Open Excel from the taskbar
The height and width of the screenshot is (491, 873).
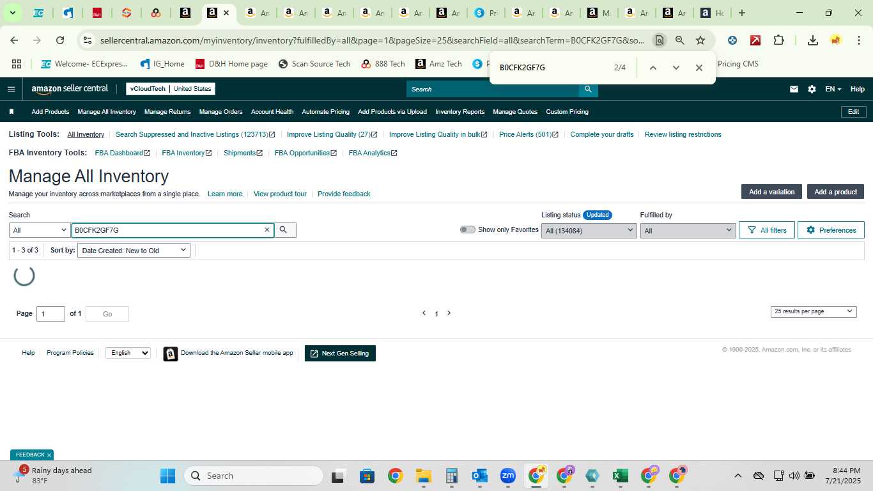619,476
